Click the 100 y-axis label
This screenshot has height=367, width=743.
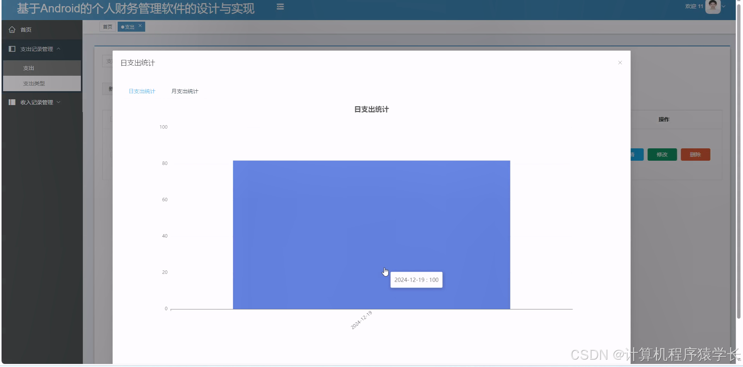(163, 127)
